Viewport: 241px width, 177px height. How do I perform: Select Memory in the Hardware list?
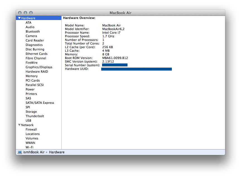point(32,76)
